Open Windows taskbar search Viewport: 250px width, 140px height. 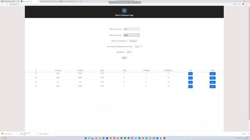click(89, 138)
